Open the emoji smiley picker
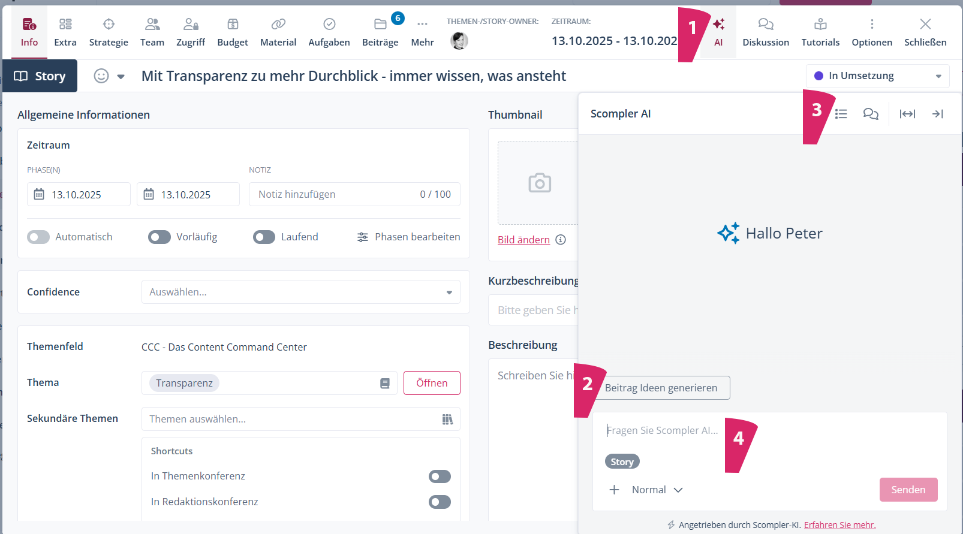The image size is (963, 534). 101,76
